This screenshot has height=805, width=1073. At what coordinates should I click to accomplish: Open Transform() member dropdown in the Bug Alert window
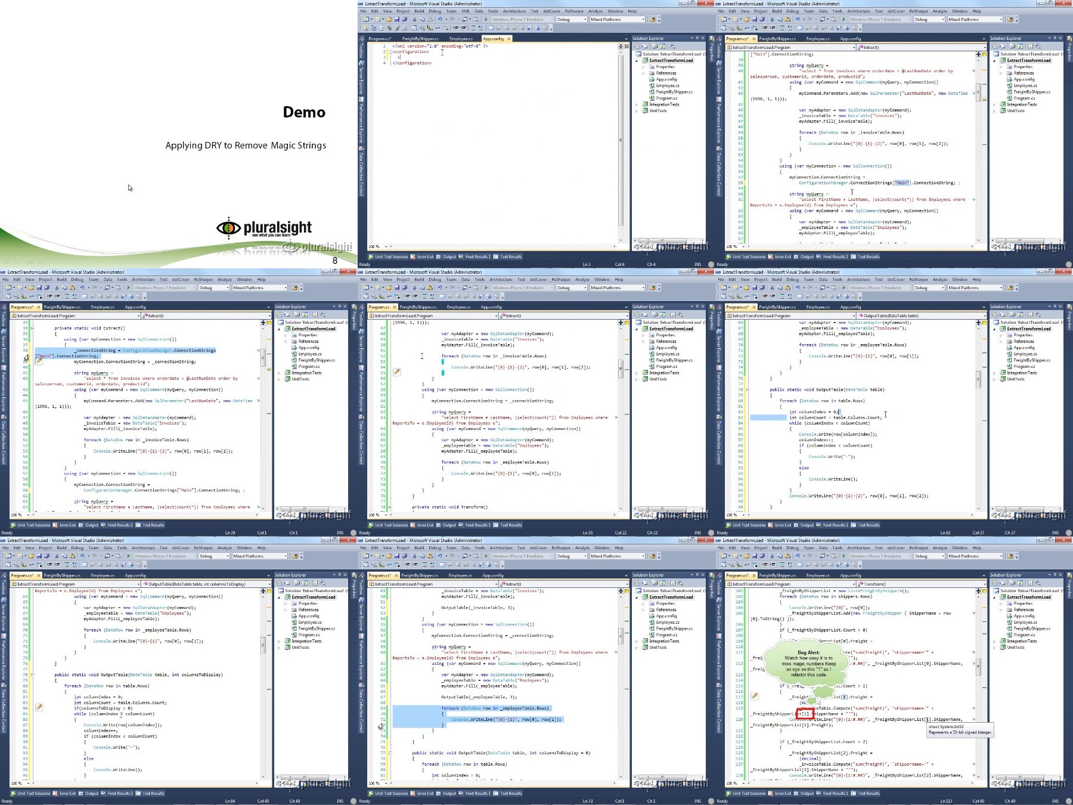pos(922,584)
